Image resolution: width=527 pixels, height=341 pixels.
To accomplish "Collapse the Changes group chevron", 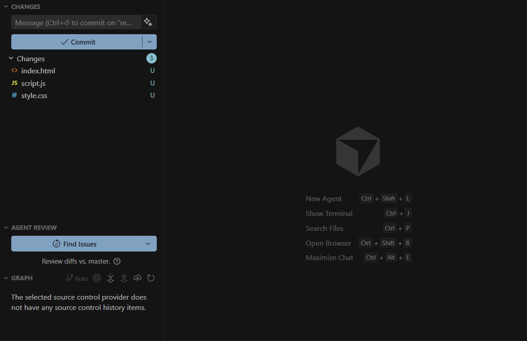I will tap(11, 58).
